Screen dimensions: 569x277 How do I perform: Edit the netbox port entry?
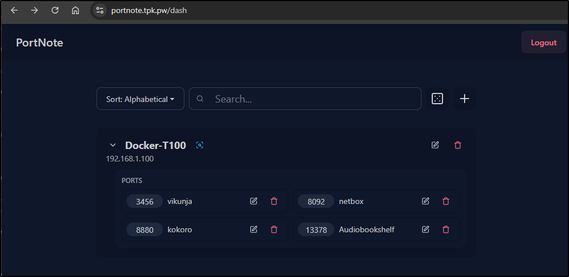click(x=425, y=201)
